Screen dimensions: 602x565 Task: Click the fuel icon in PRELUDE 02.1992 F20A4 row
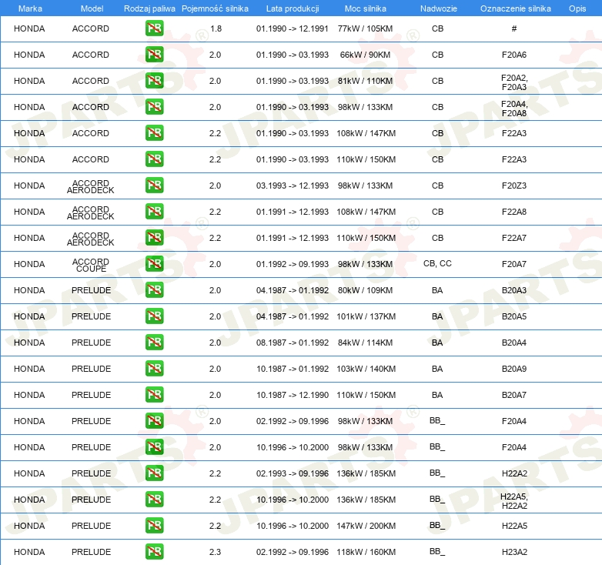pyautogui.click(x=154, y=421)
